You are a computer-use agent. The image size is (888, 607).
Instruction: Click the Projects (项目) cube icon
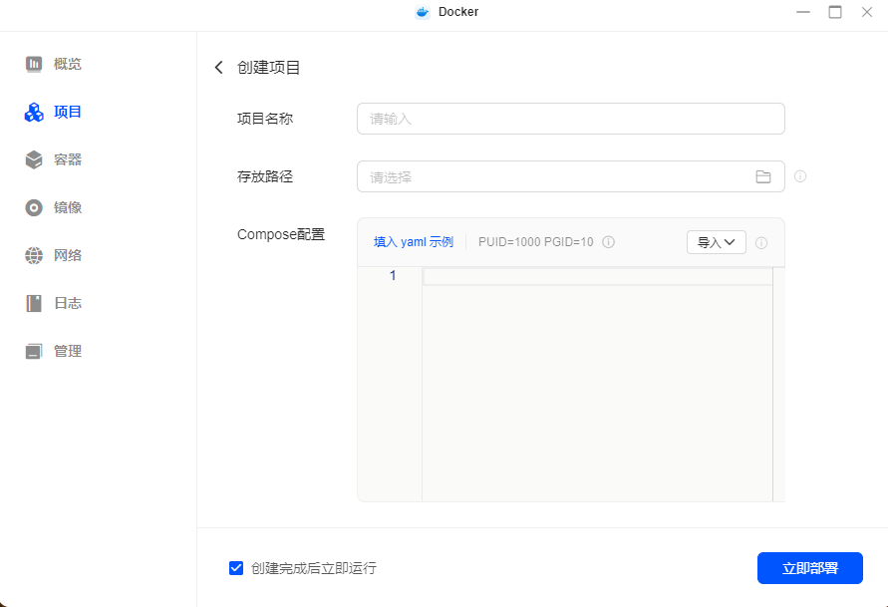[x=34, y=113]
